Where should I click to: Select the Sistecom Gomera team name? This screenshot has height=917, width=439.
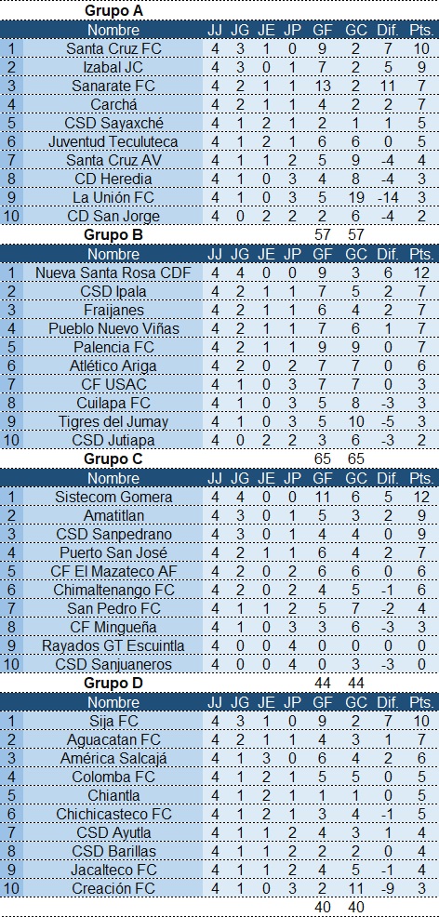coord(113,498)
